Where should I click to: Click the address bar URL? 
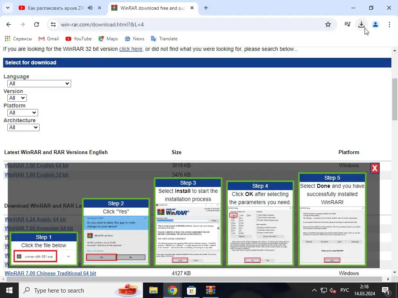pos(102,24)
